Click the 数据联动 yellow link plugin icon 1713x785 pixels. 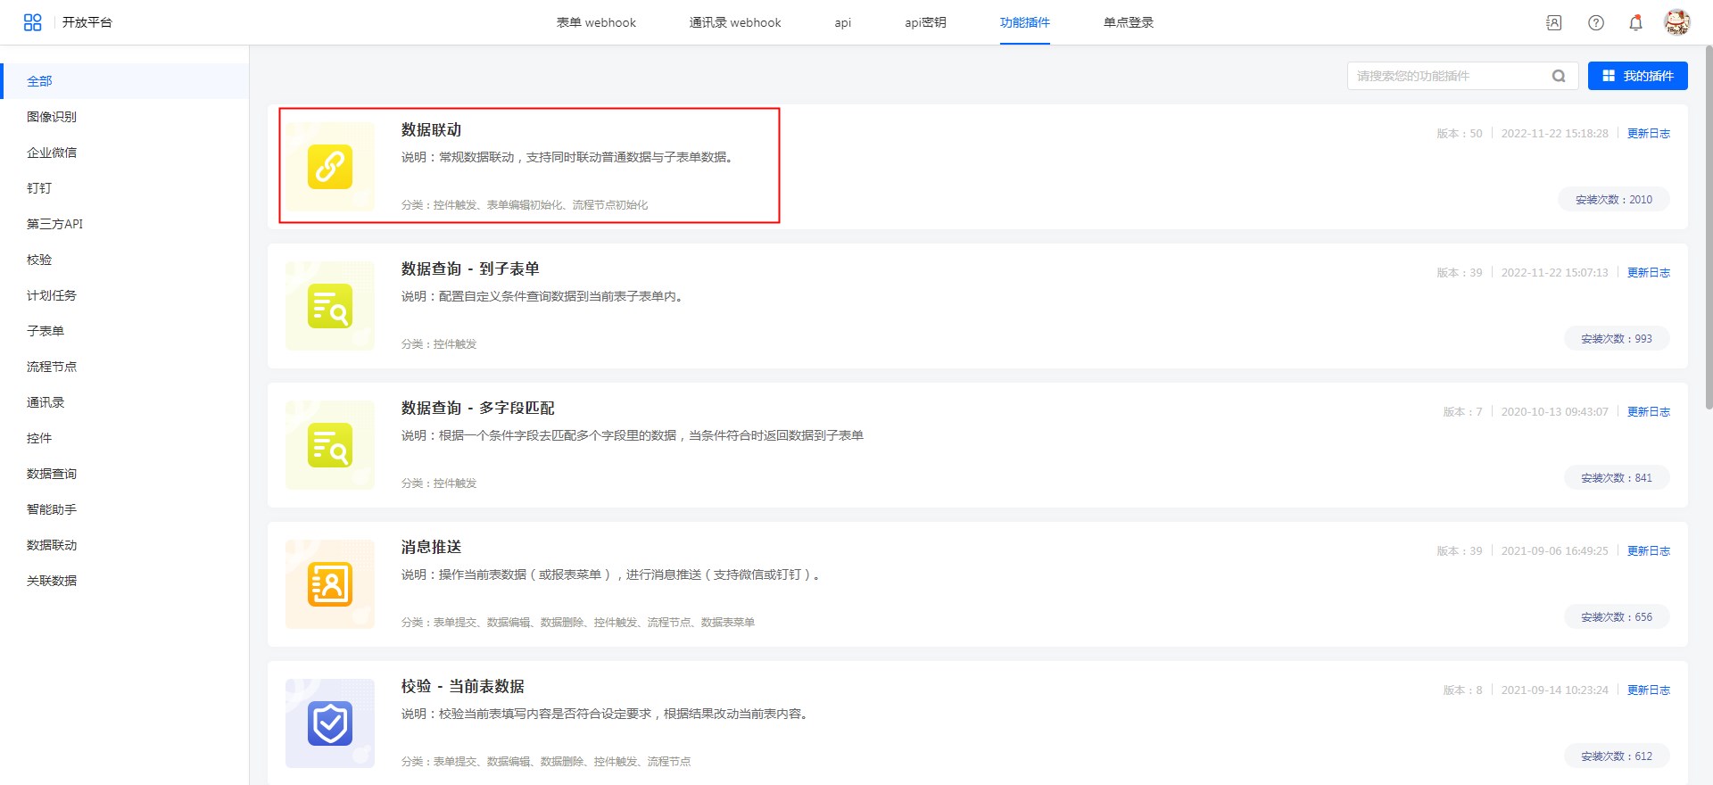tap(330, 167)
